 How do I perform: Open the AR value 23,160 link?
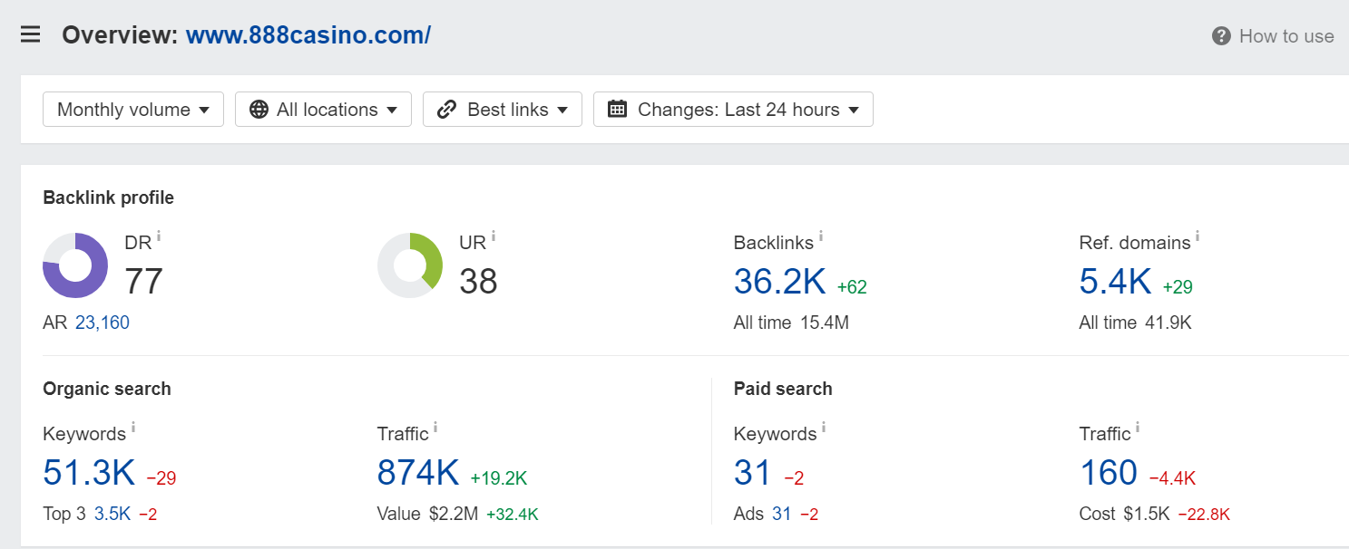103,323
